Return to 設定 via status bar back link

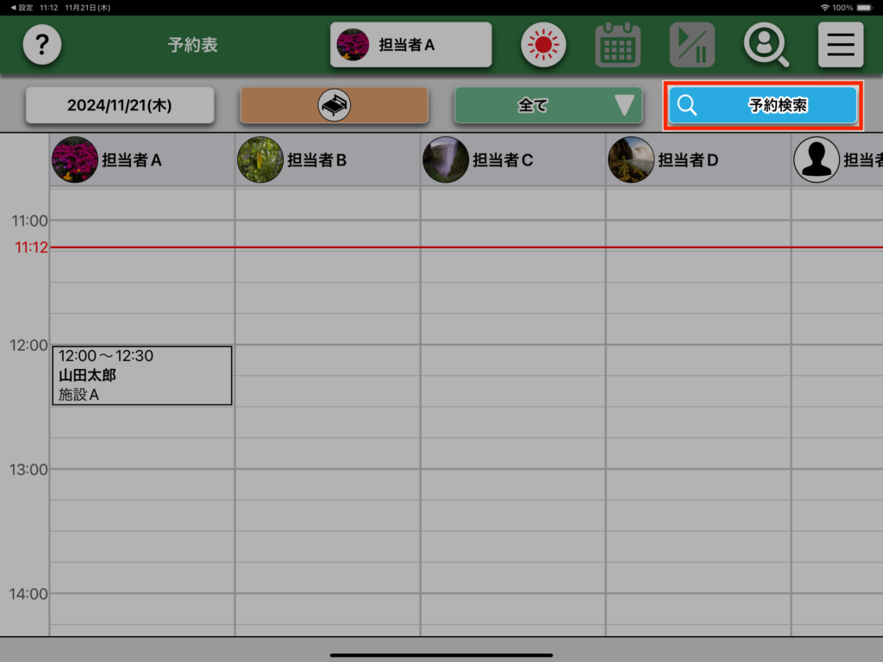[22, 7]
